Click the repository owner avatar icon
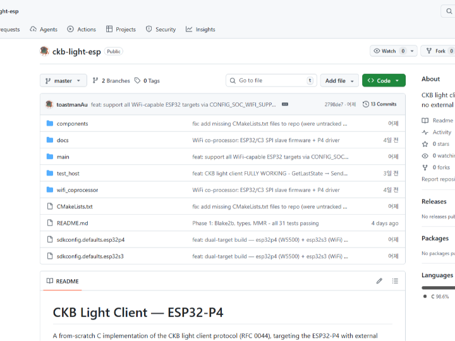Viewport: 455px width, 341px height. 44,51
